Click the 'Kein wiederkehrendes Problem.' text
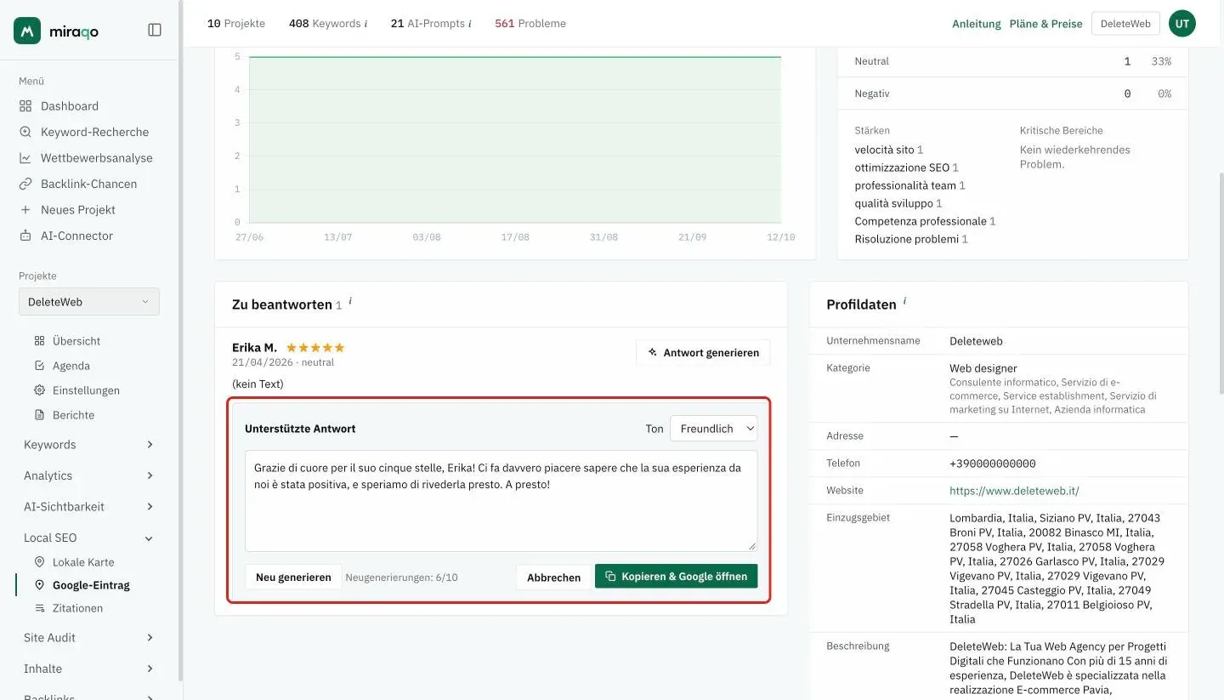Screen dimensions: 1224x700 point(1075,157)
